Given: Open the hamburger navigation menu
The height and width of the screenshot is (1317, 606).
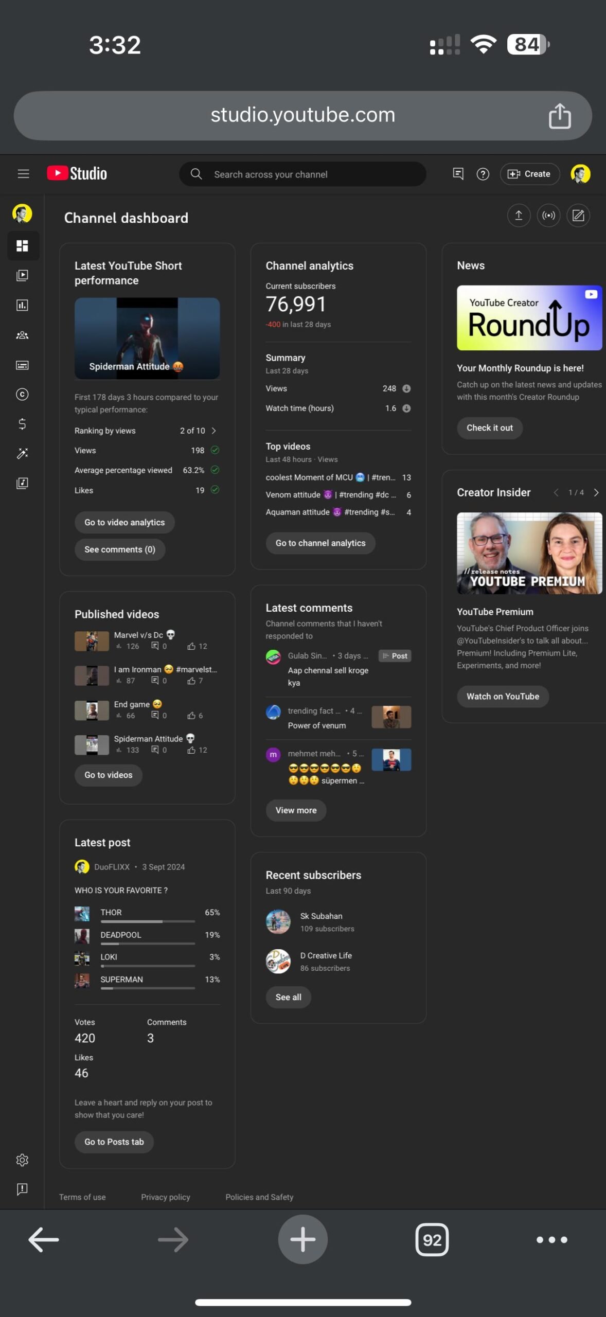Looking at the screenshot, I should (x=23, y=174).
